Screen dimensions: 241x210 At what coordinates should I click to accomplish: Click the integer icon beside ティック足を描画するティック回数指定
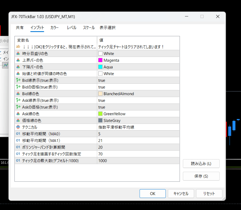(18, 154)
